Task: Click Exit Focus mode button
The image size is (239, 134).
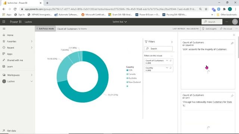Action: tap(45, 29)
